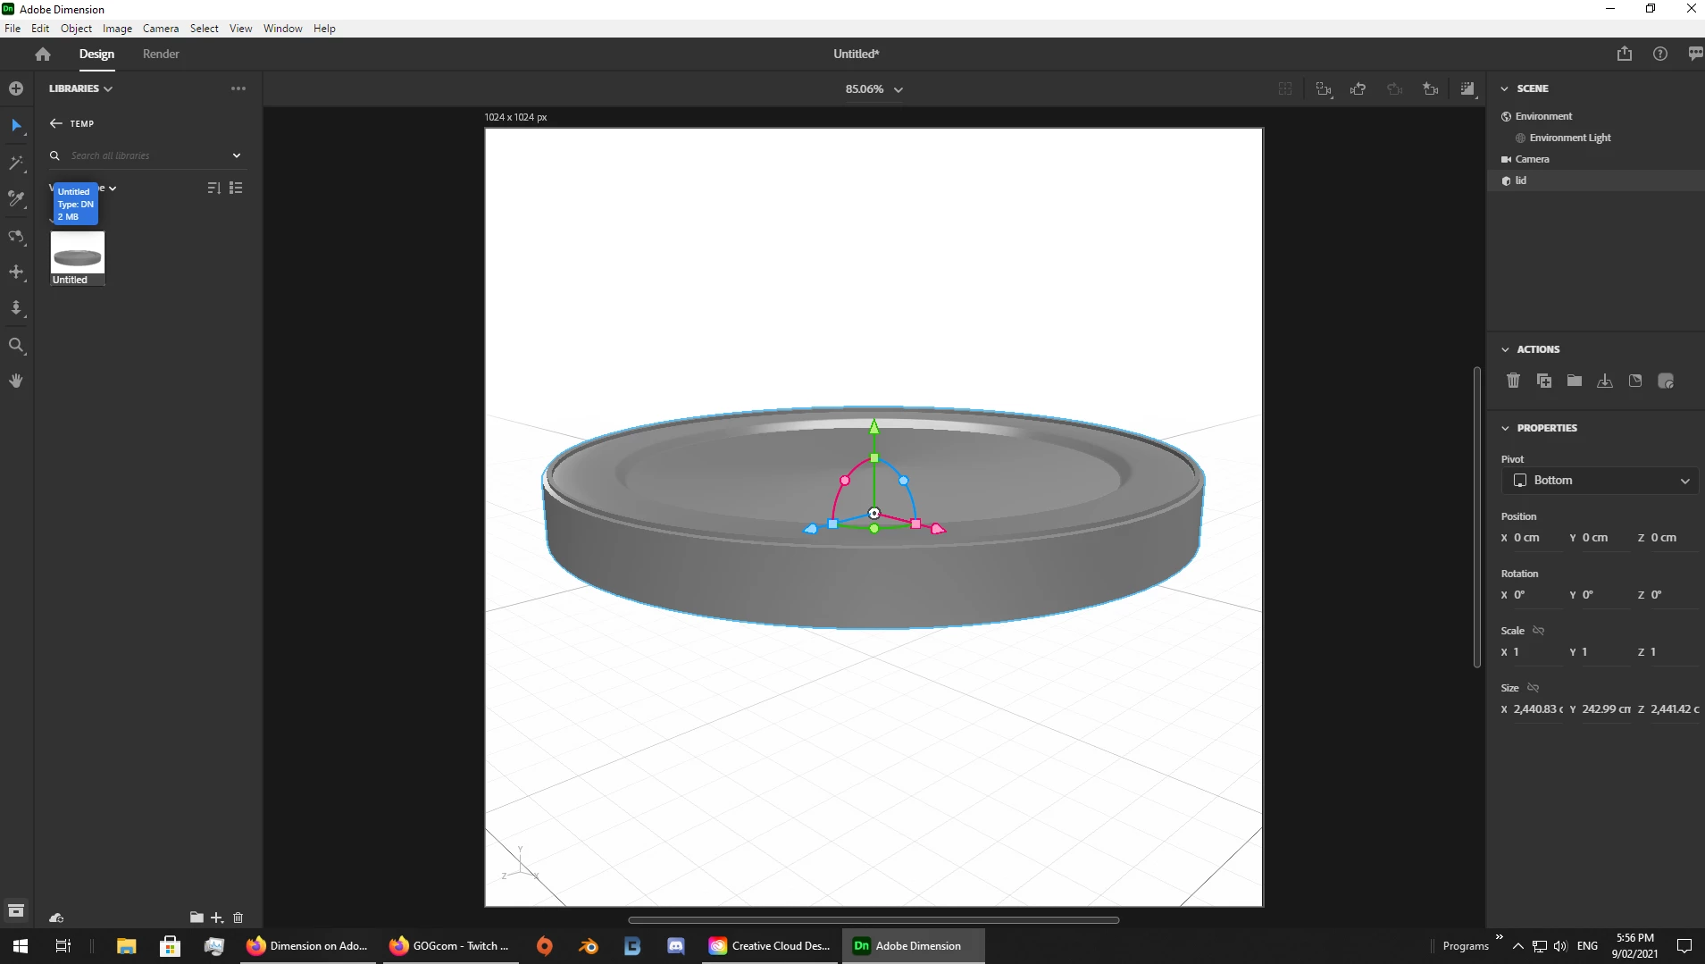Click the Home icon
The image size is (1705, 964).
coord(43,54)
